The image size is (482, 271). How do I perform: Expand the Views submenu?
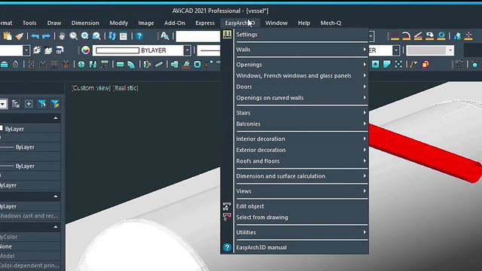(x=301, y=191)
